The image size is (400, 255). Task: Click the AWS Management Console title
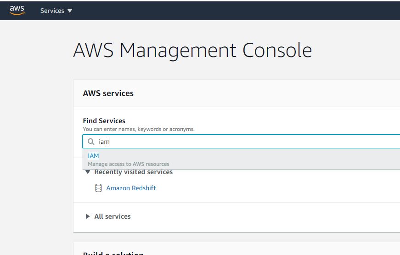click(x=192, y=51)
